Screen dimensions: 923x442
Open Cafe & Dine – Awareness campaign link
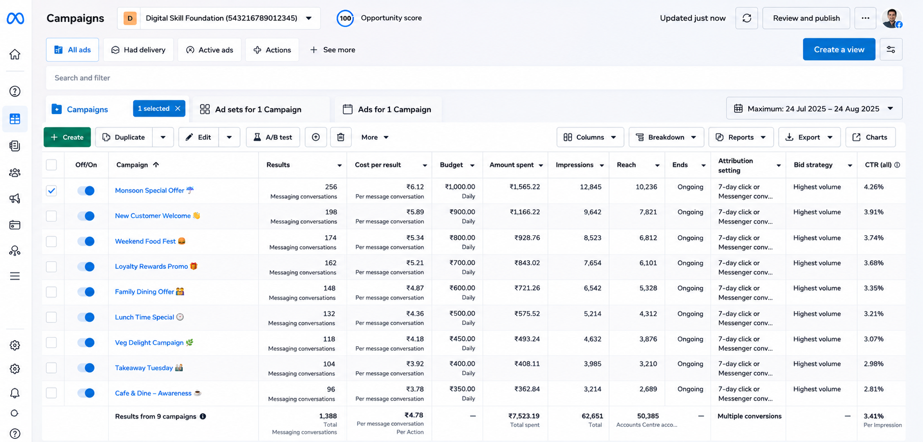click(153, 393)
